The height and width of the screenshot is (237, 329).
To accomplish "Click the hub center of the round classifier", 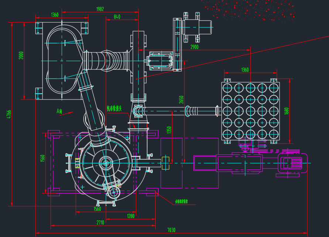I will coord(106,163).
